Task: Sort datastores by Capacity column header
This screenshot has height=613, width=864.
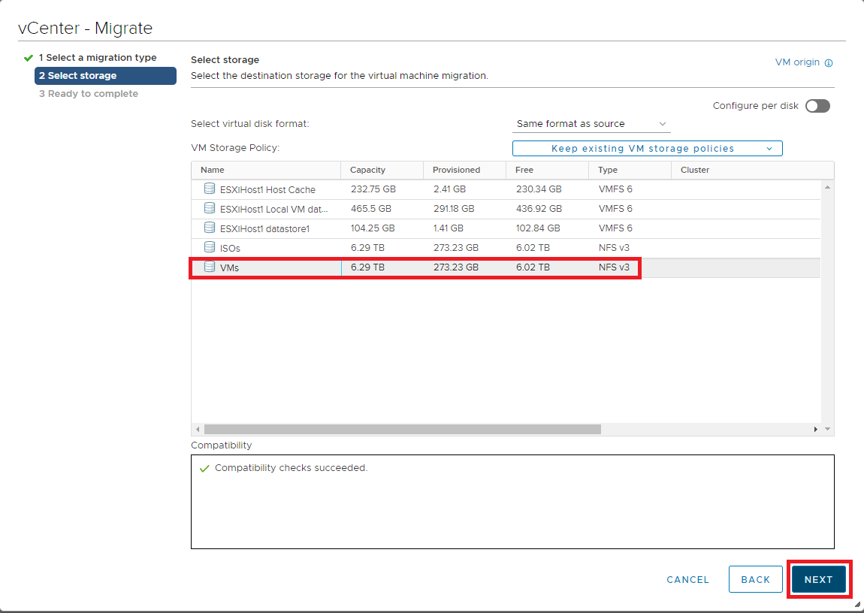Action: tap(367, 170)
